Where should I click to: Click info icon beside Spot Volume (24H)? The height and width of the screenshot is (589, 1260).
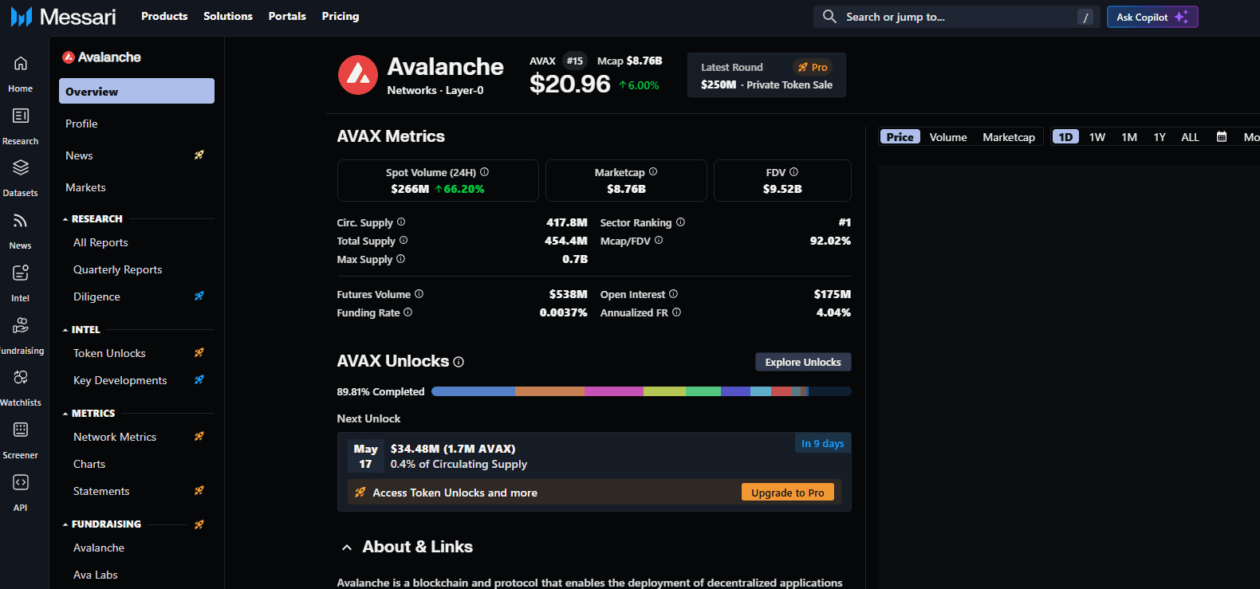click(484, 172)
